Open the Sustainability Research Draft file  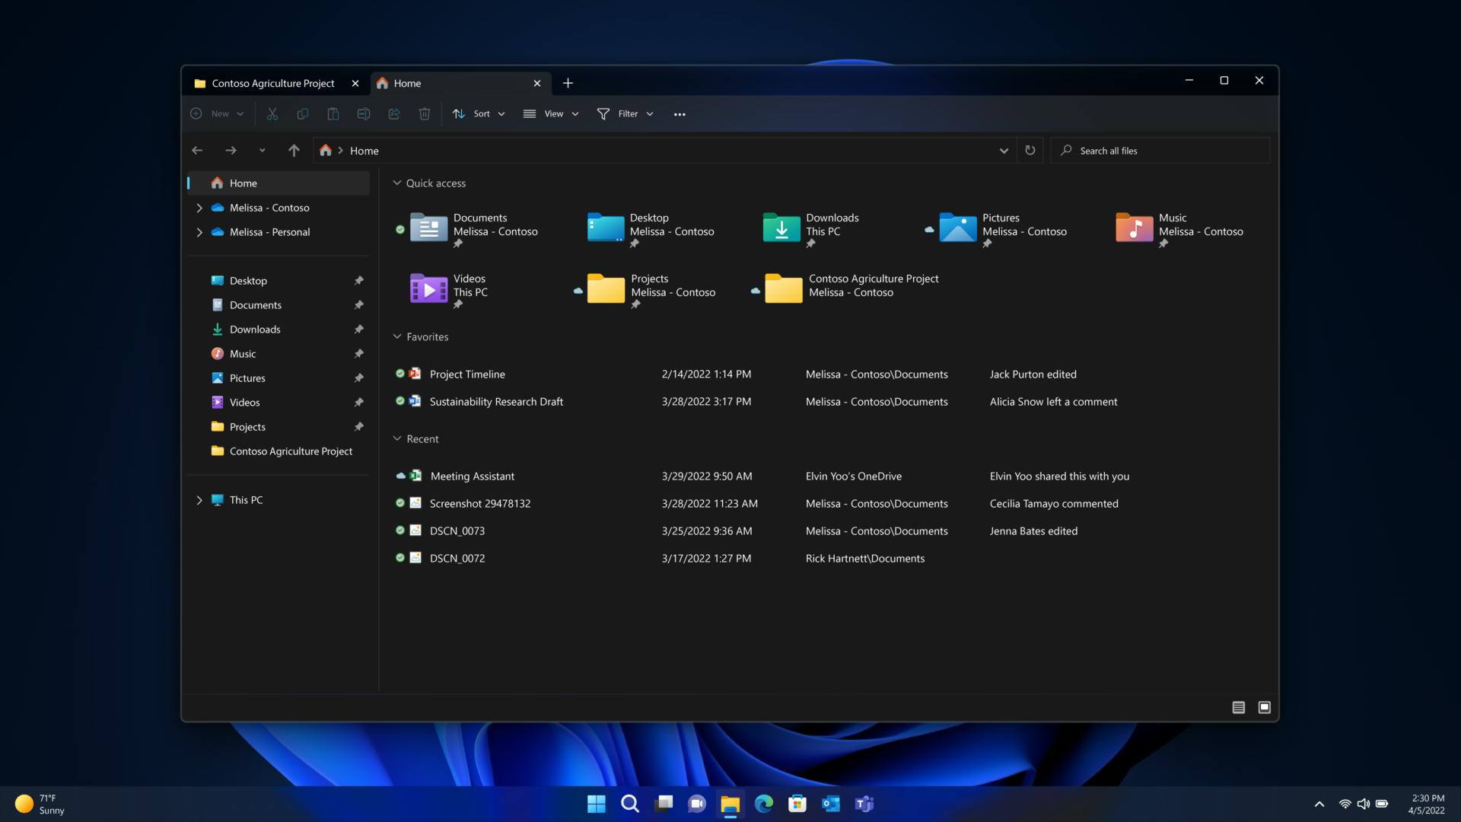coord(496,402)
